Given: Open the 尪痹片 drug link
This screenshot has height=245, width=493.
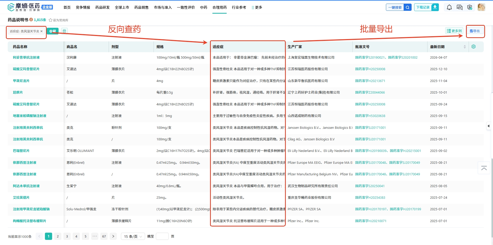Looking at the screenshot, I should click(18, 92).
